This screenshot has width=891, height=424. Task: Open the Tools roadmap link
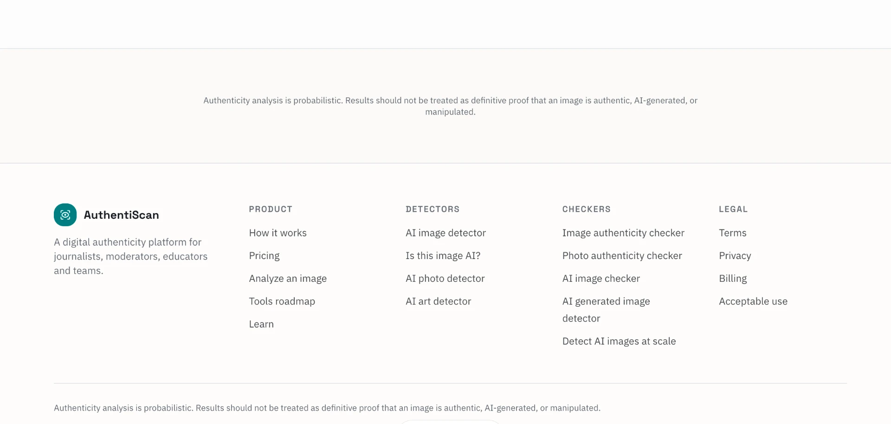coord(282,301)
